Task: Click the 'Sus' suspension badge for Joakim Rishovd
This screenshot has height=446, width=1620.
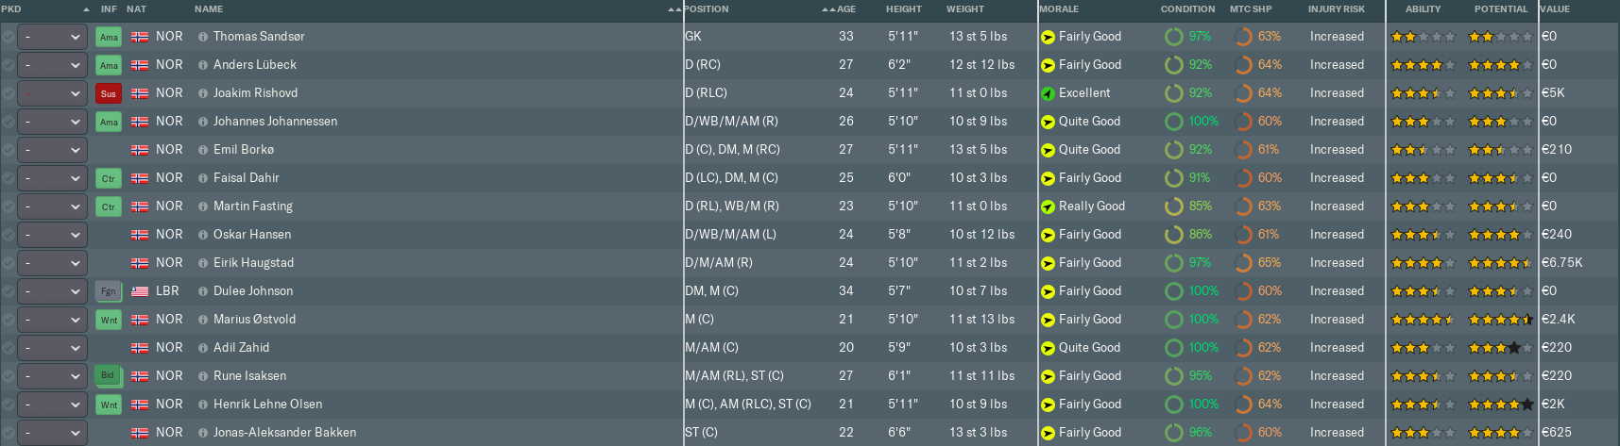Action: (x=109, y=93)
